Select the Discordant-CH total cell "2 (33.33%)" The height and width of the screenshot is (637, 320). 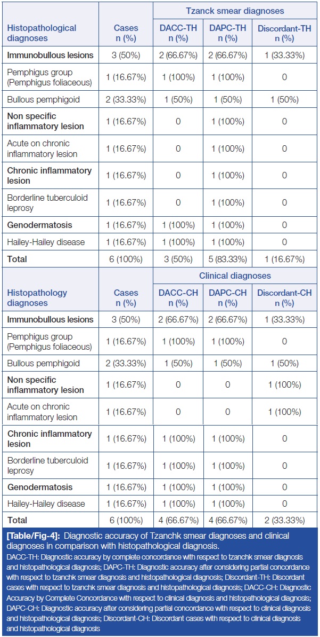pos(284,520)
